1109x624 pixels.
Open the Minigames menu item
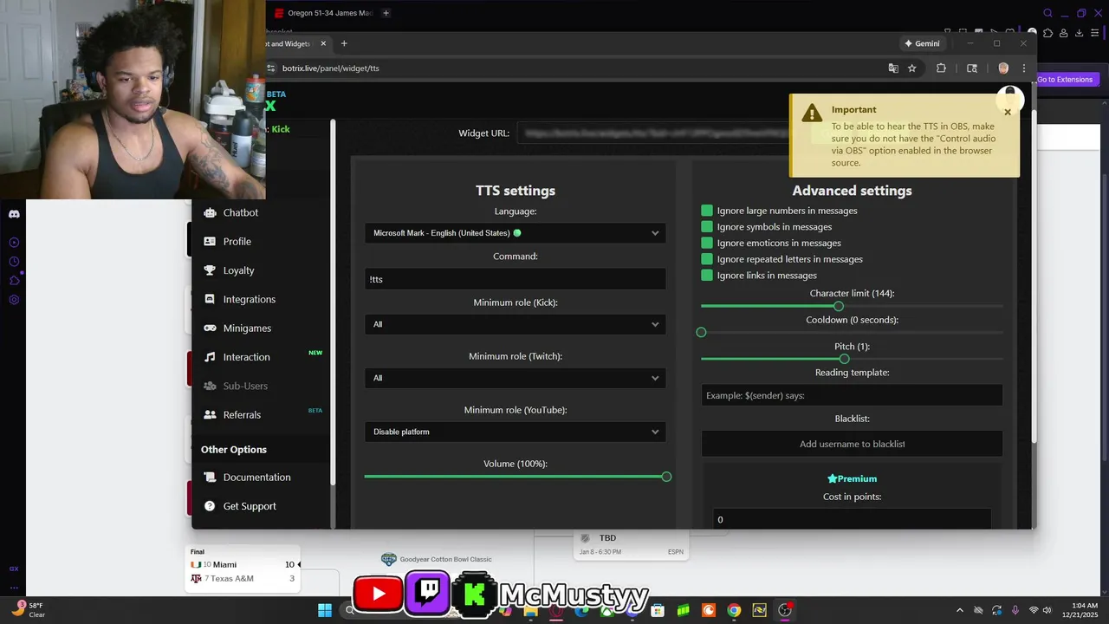[x=247, y=328]
